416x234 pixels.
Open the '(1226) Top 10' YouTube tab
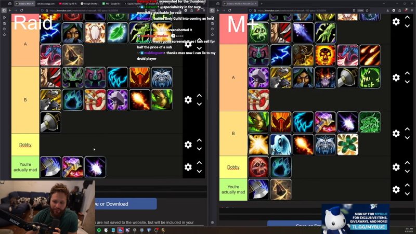[68, 4]
